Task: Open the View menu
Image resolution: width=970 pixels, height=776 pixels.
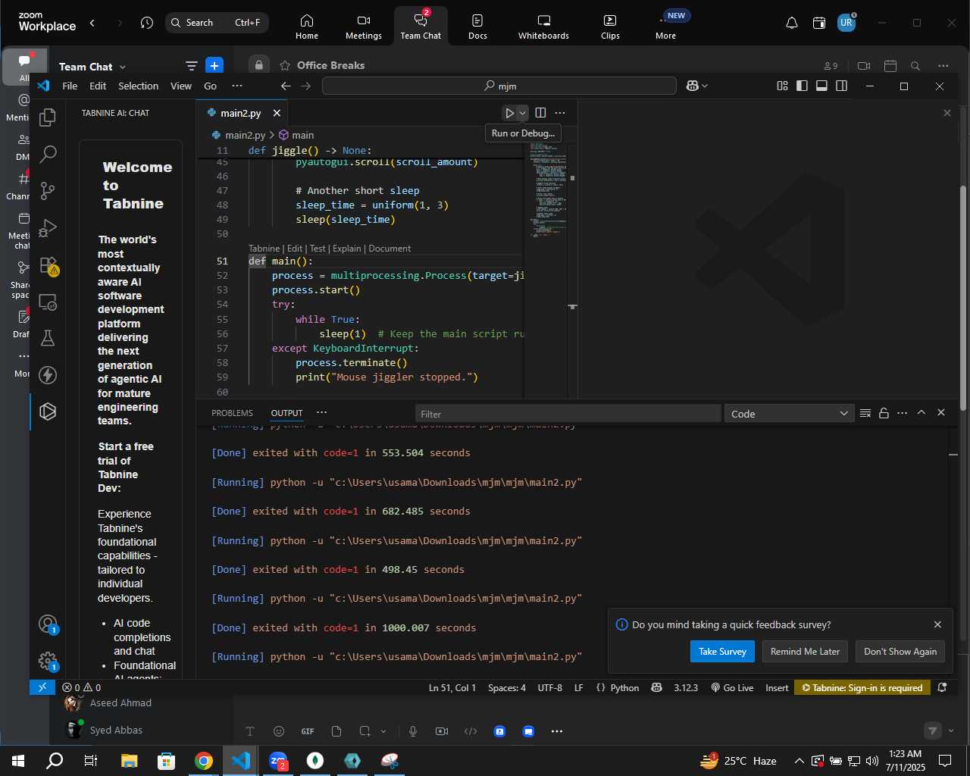Action: (181, 86)
